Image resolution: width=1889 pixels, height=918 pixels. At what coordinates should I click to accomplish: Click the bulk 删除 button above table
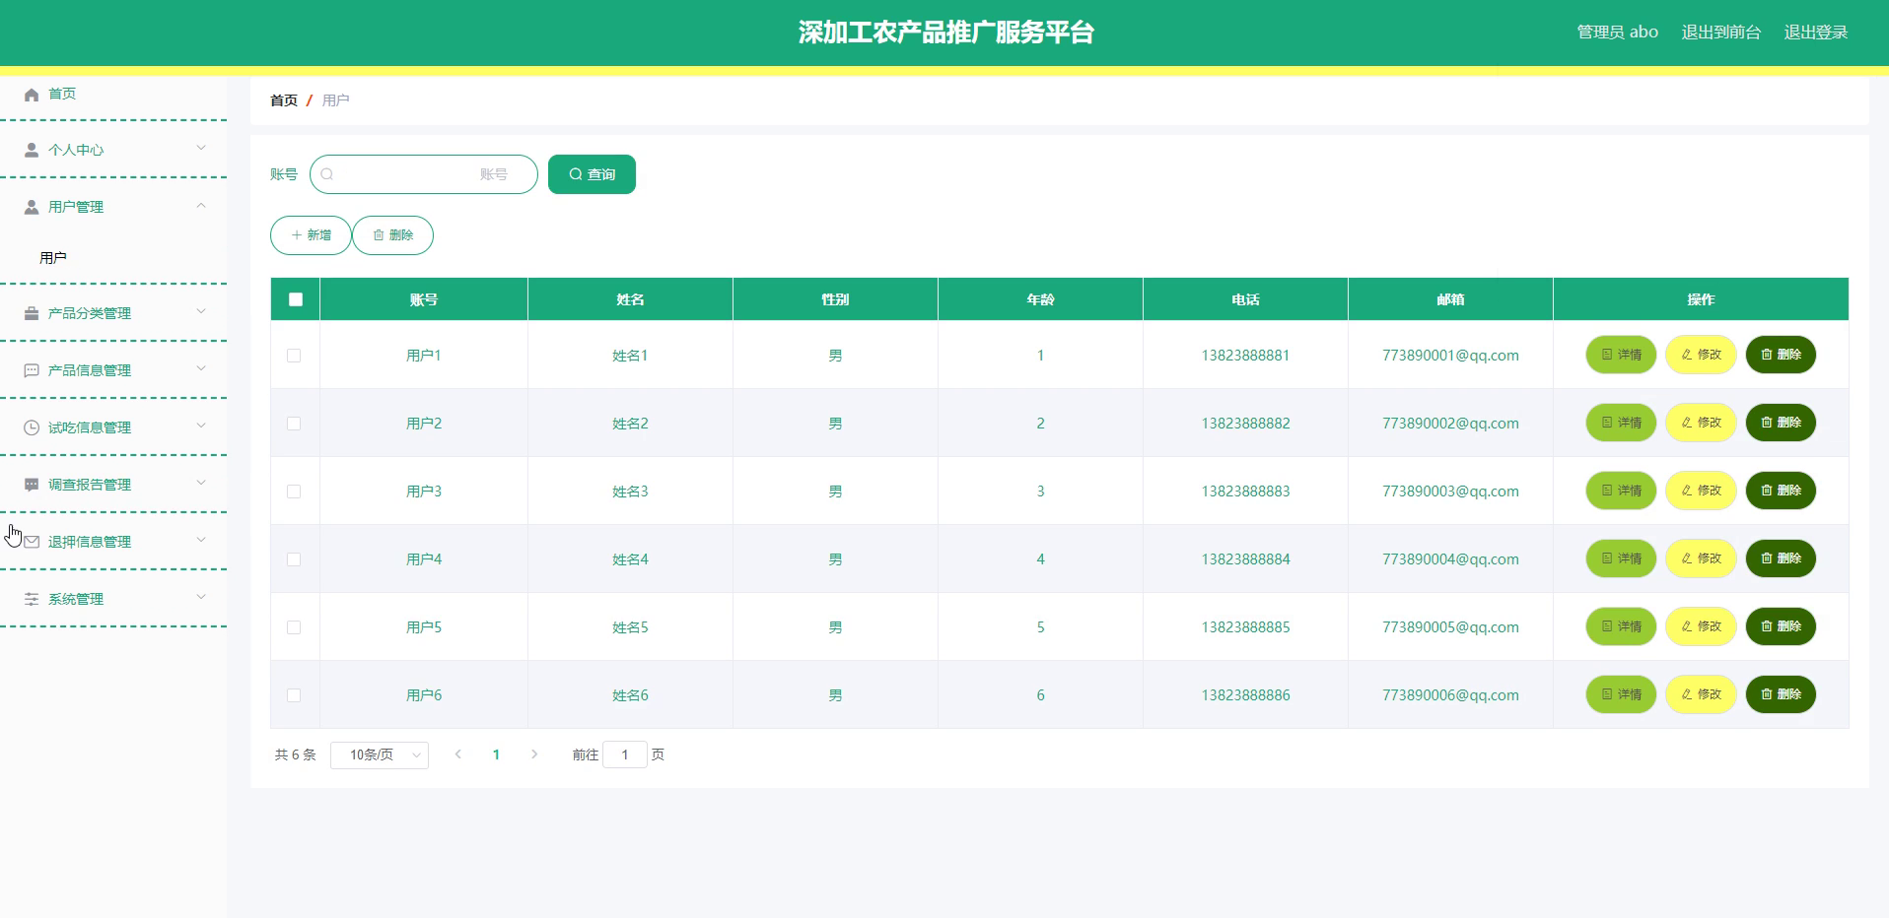(x=392, y=235)
